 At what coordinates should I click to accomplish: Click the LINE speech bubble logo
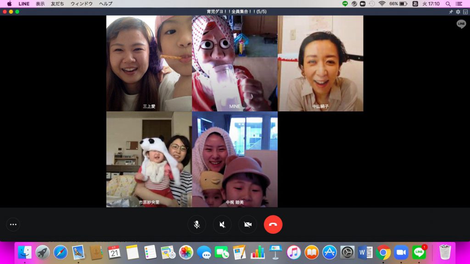click(461, 24)
